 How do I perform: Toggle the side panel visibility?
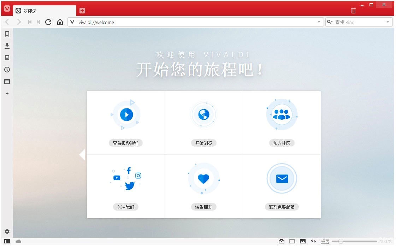[7, 241]
